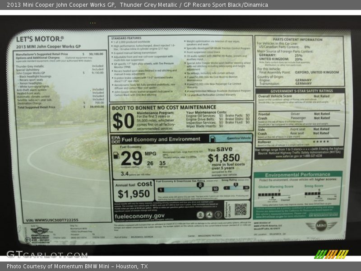Click the MINI wings logo on the sticker's lower right

point(321,226)
